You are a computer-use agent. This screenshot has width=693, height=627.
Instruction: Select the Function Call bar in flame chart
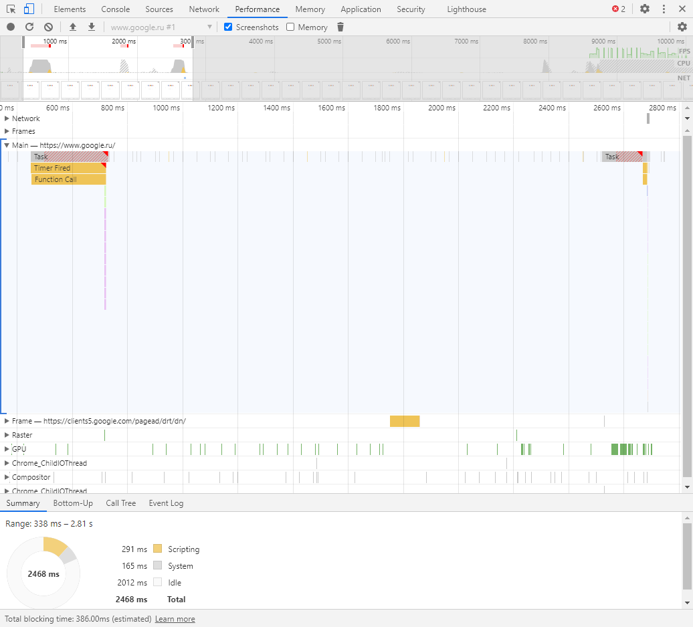(x=68, y=179)
